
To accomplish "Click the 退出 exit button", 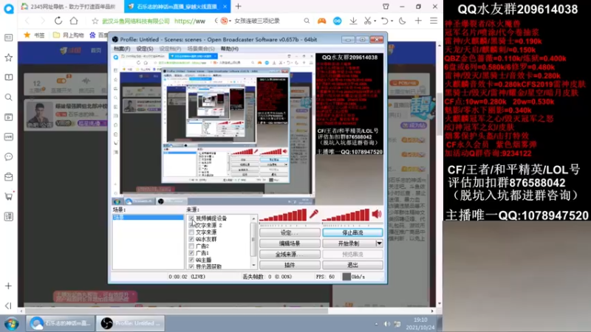I will pos(352,265).
